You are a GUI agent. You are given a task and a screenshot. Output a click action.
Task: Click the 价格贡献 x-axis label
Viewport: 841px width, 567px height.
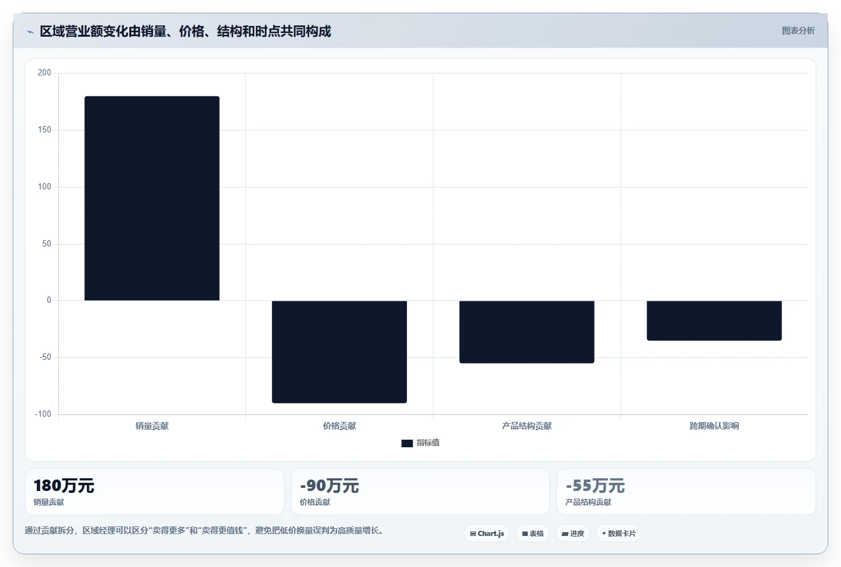pyautogui.click(x=339, y=426)
